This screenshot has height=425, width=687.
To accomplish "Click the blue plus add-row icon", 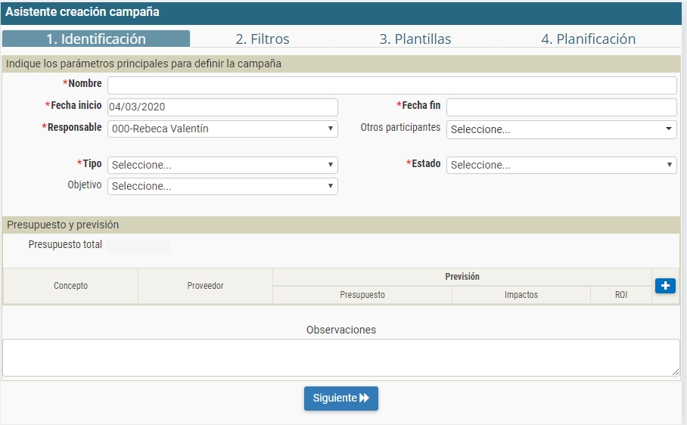I will pyautogui.click(x=665, y=286).
